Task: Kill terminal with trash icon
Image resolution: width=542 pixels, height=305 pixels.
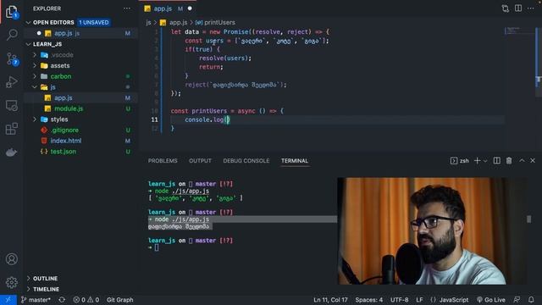Action: 509,160
